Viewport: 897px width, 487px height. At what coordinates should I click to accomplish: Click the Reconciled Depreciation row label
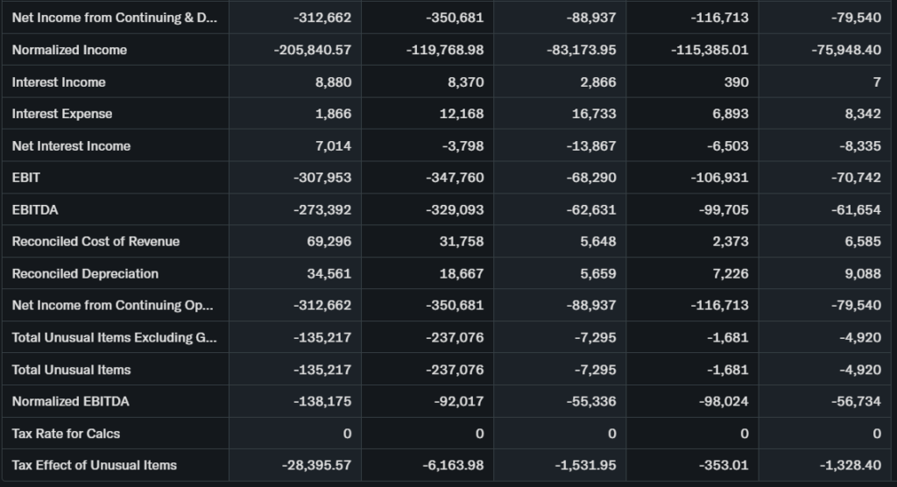click(x=85, y=273)
